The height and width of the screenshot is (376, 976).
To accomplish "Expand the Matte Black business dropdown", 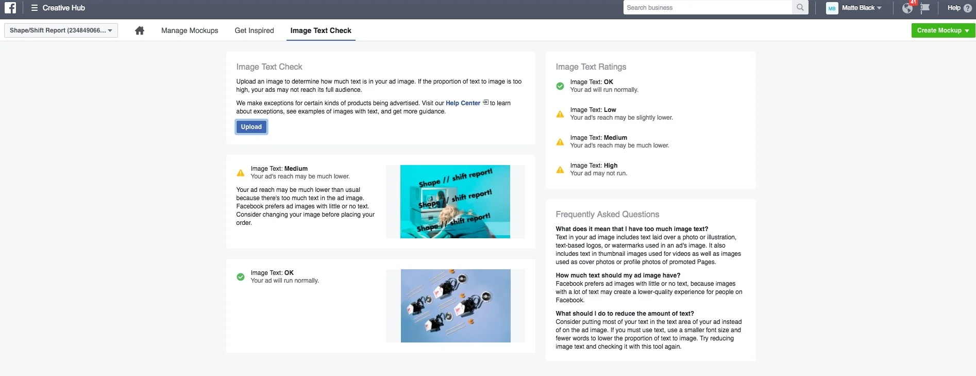I will (862, 8).
